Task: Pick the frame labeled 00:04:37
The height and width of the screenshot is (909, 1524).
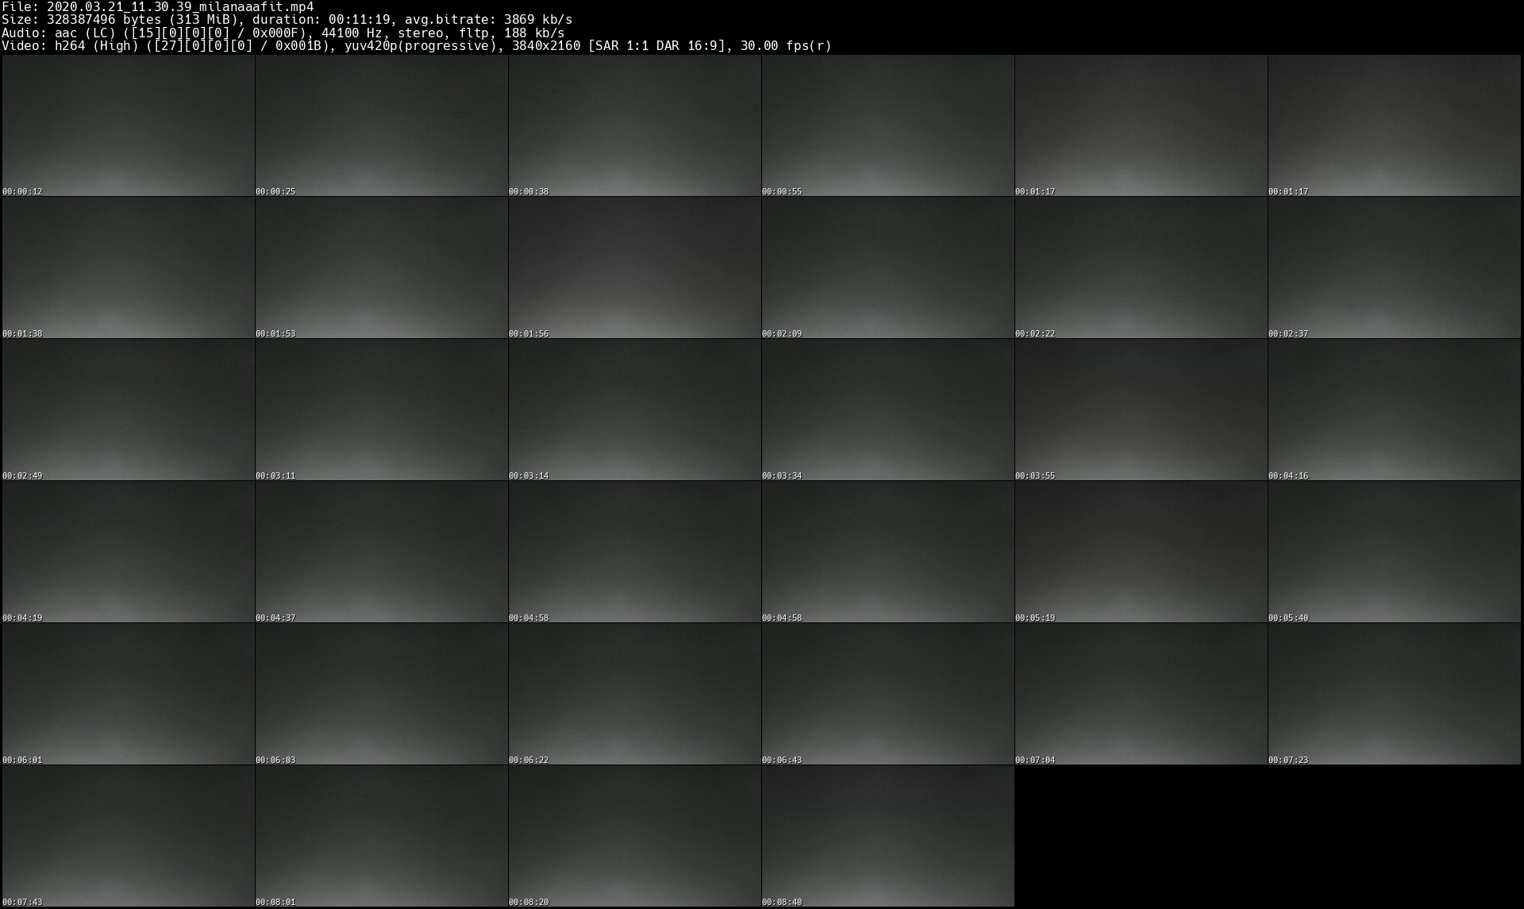Action: pos(382,552)
